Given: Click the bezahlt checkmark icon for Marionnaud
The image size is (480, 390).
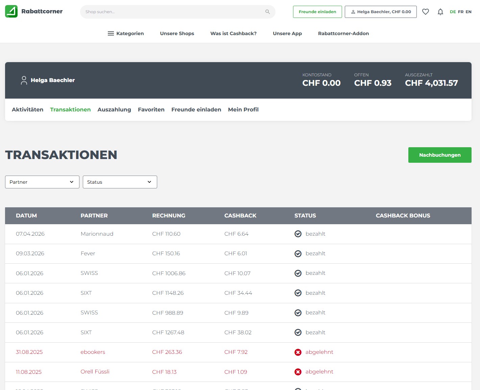Looking at the screenshot, I should [298, 234].
